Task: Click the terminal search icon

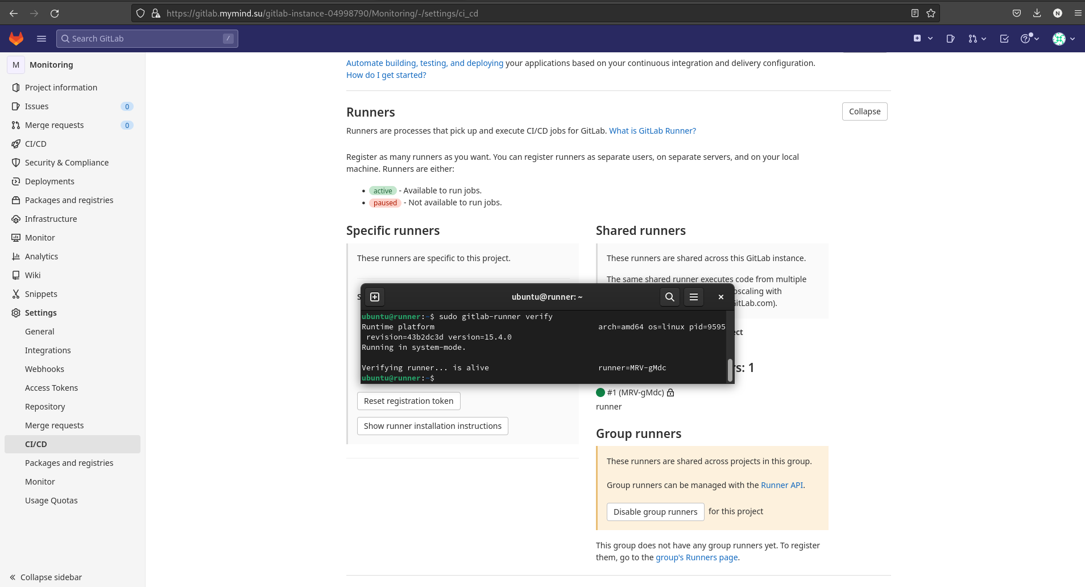Action: click(670, 297)
